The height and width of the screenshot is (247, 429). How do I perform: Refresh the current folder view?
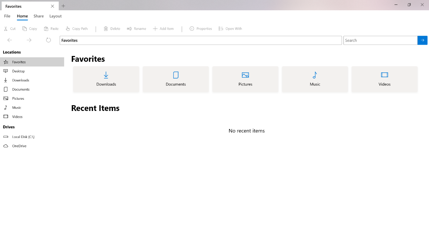(x=48, y=40)
